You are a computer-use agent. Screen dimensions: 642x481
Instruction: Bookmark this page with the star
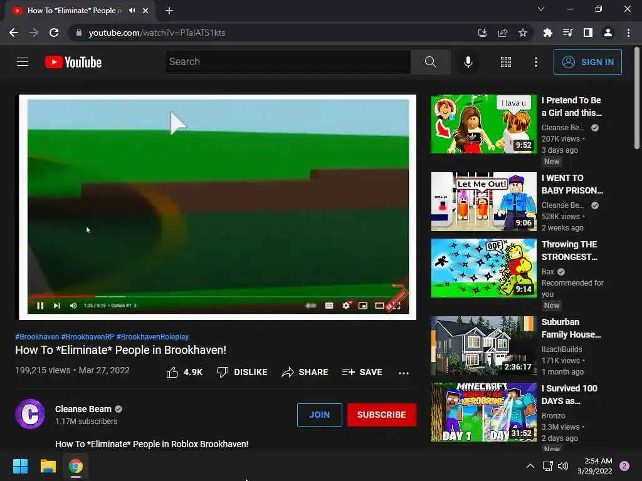click(x=523, y=33)
